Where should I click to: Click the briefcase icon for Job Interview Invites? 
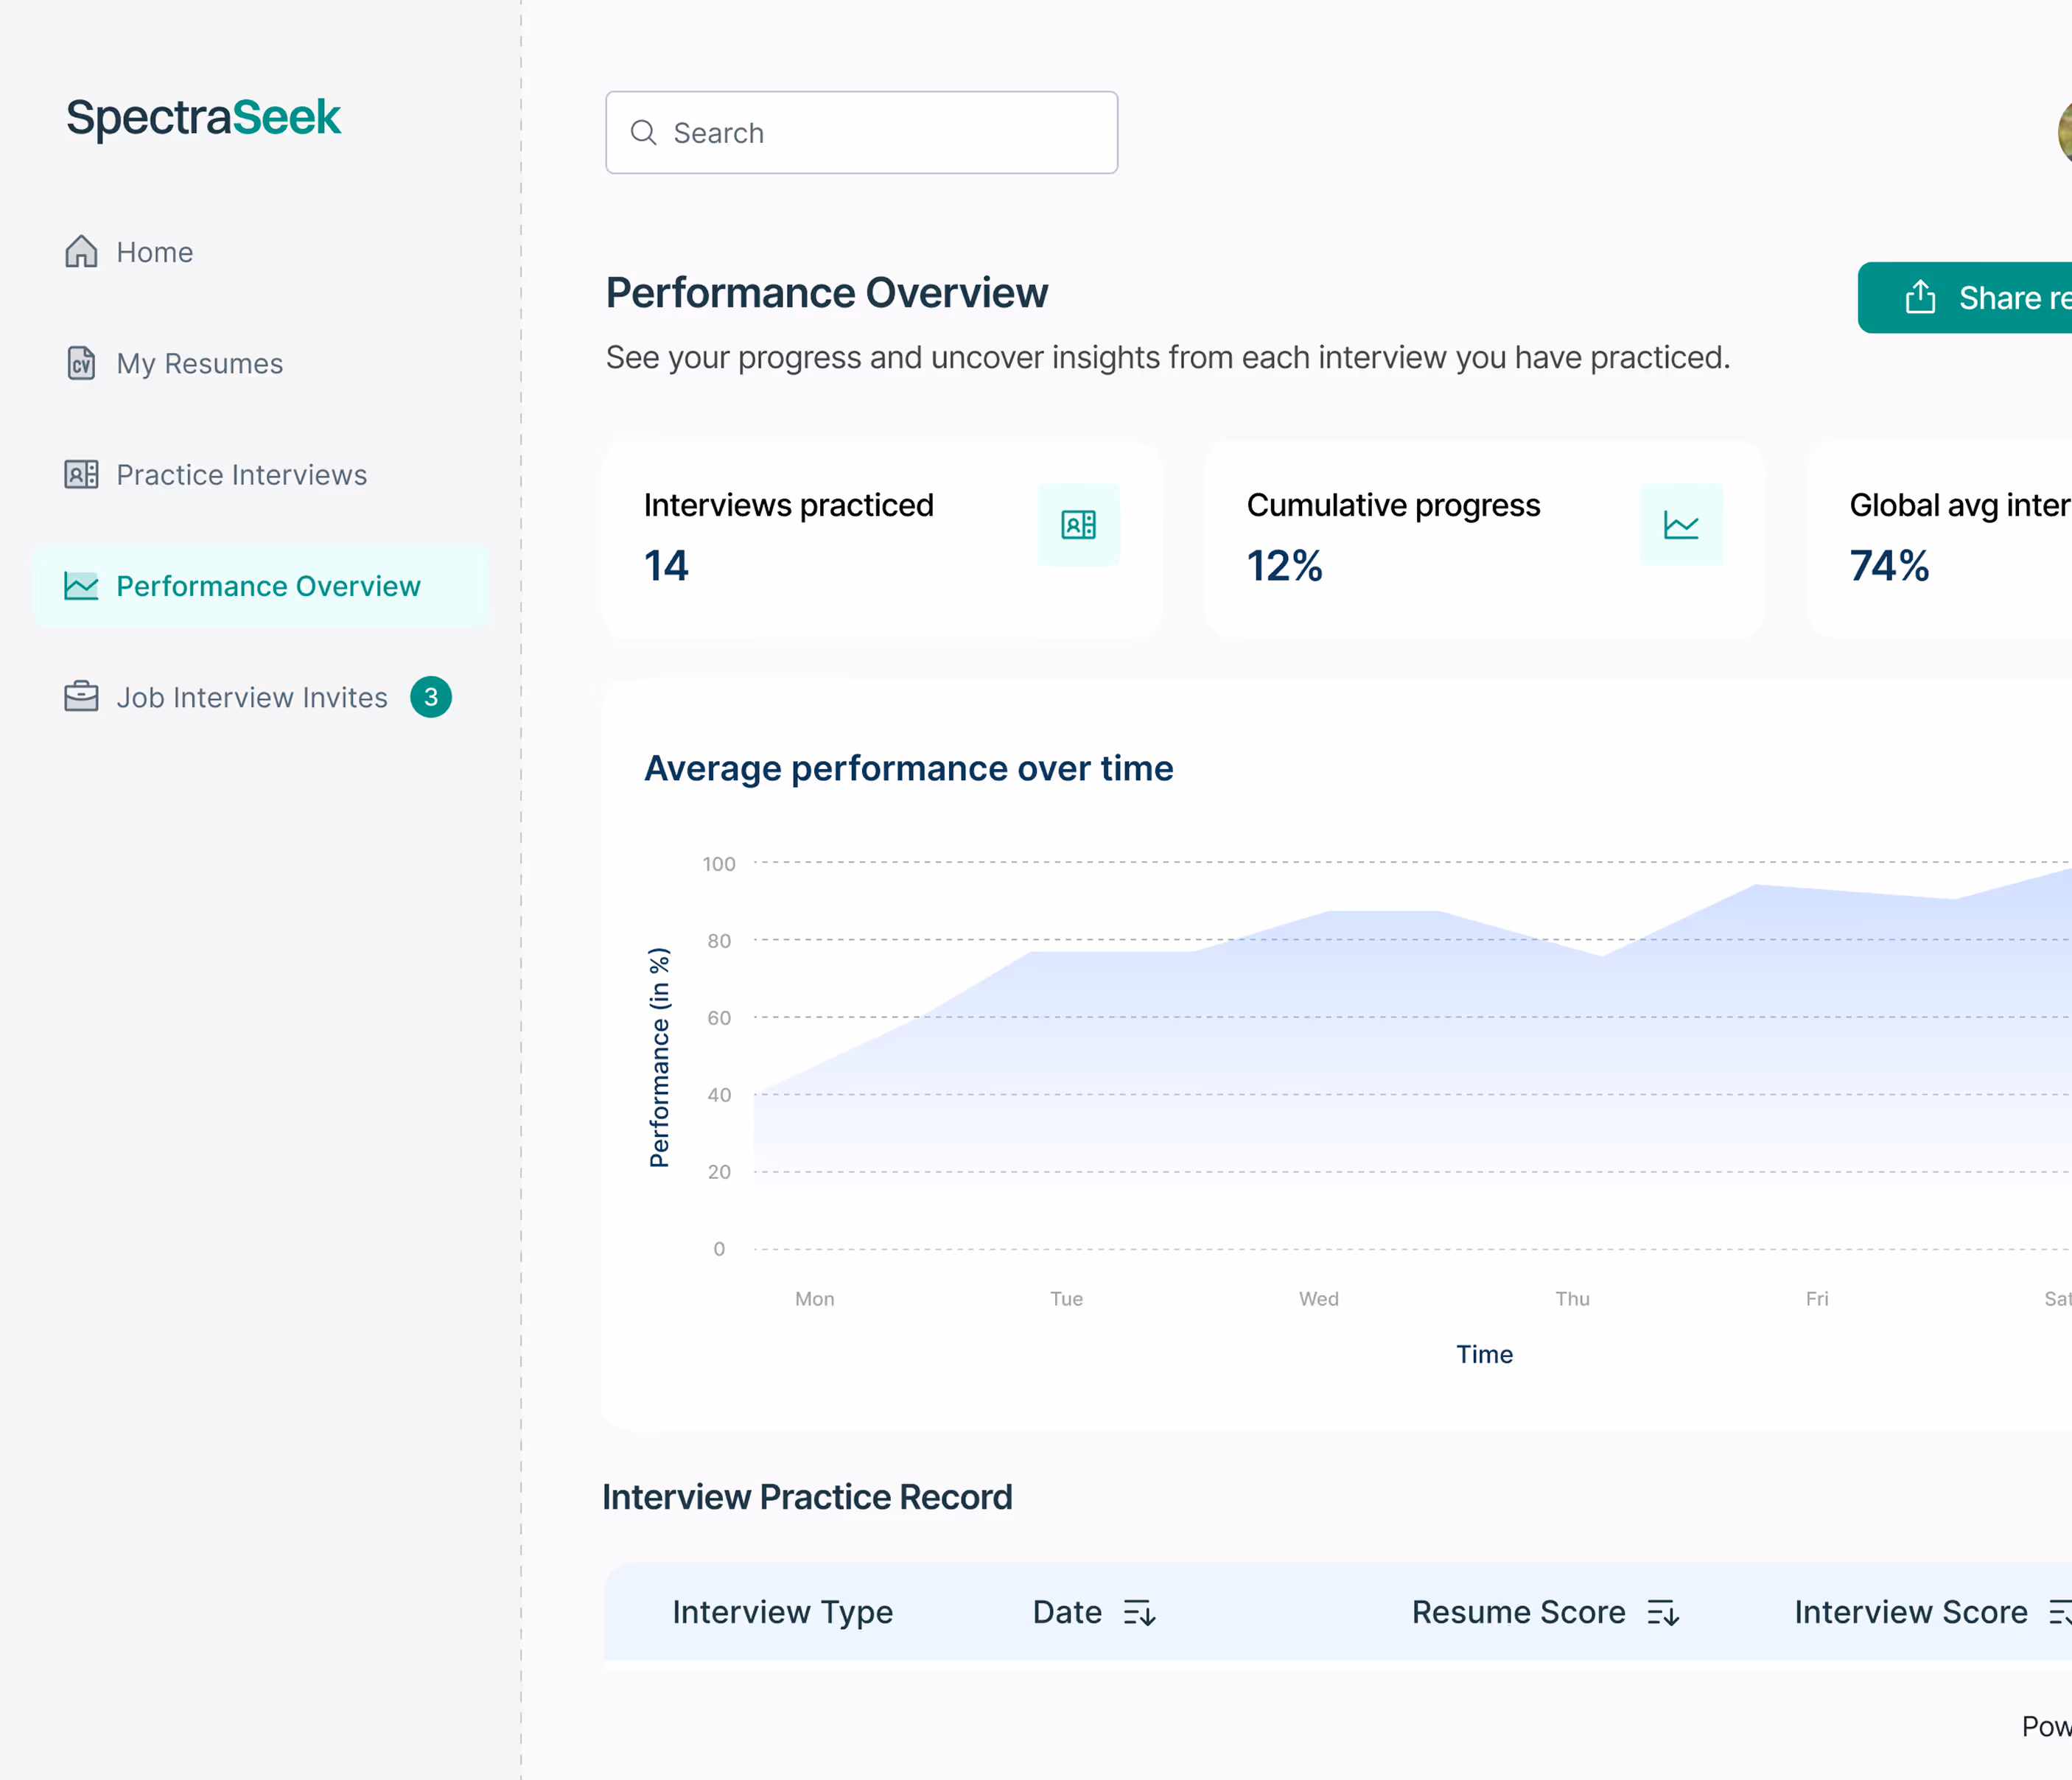pyautogui.click(x=81, y=697)
